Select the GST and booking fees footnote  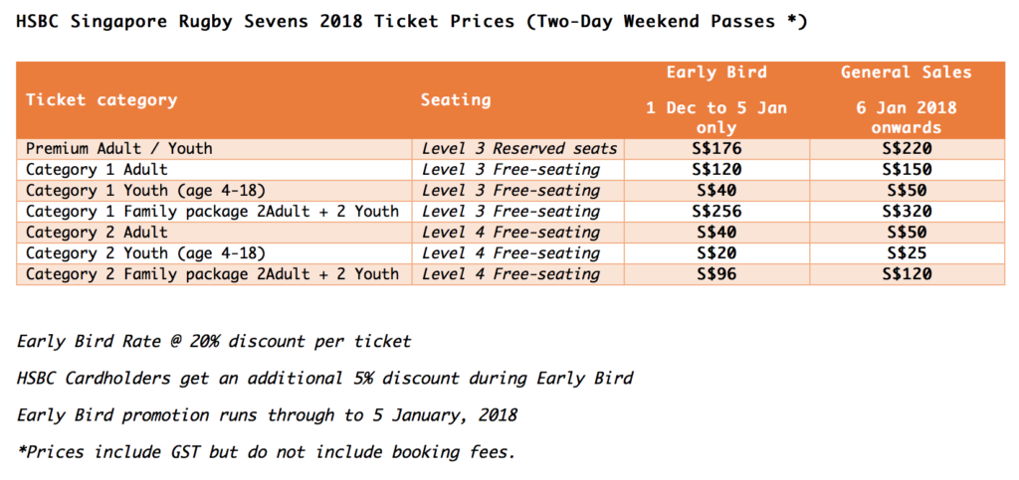tap(267, 452)
